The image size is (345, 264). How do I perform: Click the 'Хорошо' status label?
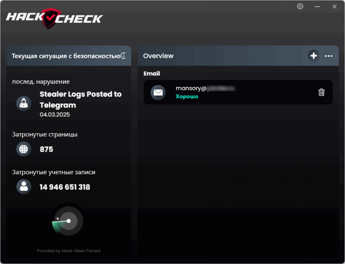pos(187,97)
